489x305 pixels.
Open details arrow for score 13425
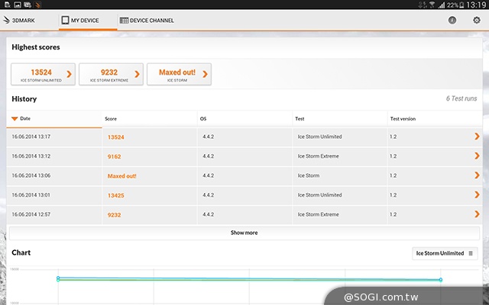click(x=477, y=195)
